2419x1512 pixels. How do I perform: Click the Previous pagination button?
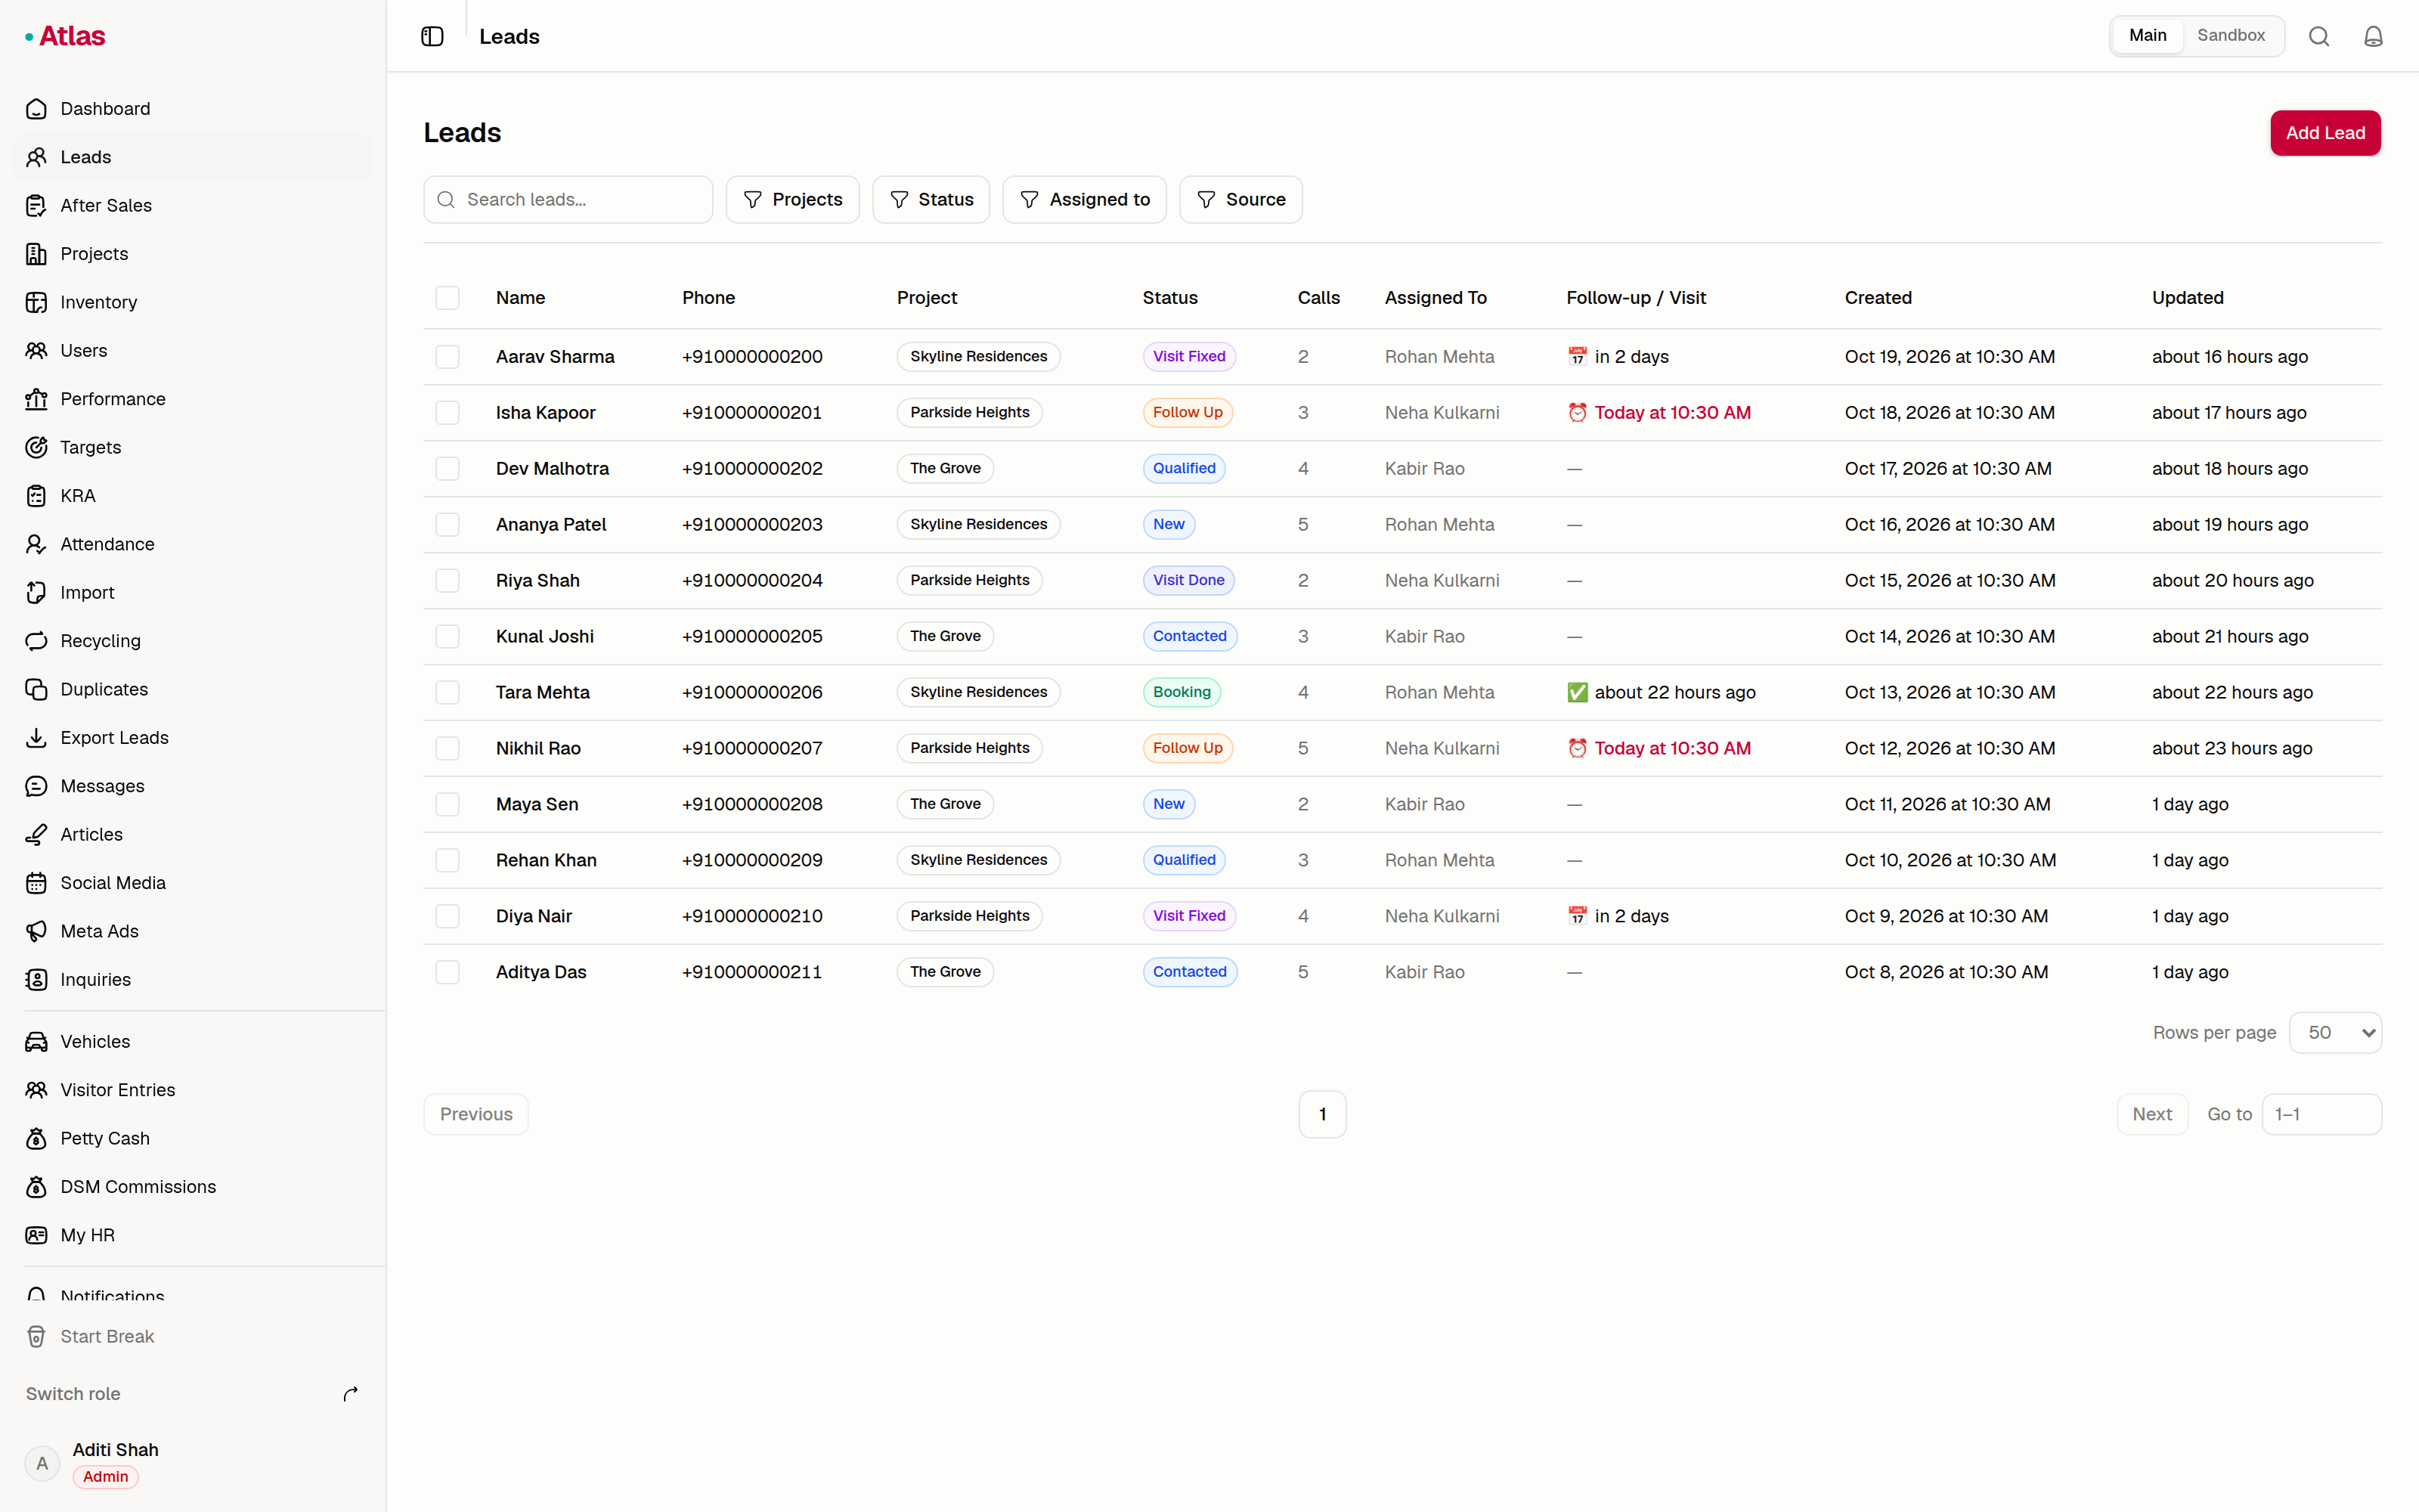pyautogui.click(x=475, y=1114)
